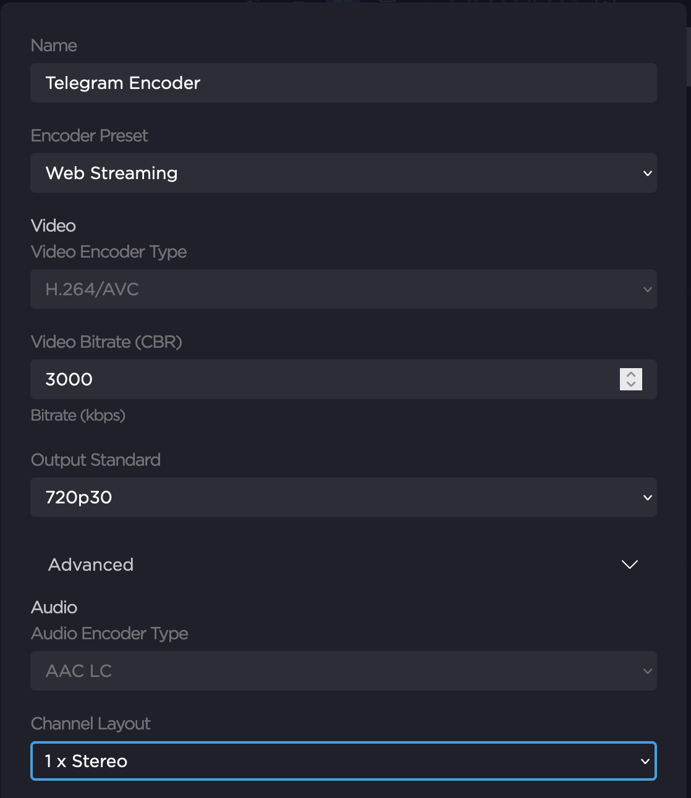Click the Audio section heading
691x798 pixels.
coord(54,608)
